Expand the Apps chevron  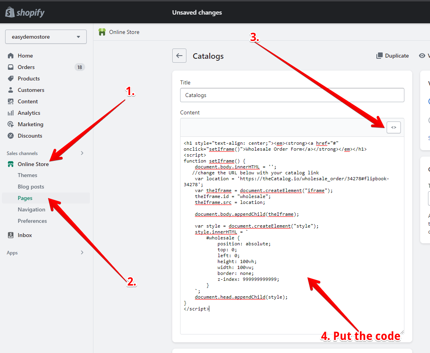(x=82, y=252)
